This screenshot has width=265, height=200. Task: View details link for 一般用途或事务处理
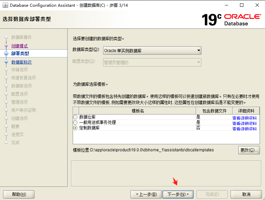tap(244, 123)
